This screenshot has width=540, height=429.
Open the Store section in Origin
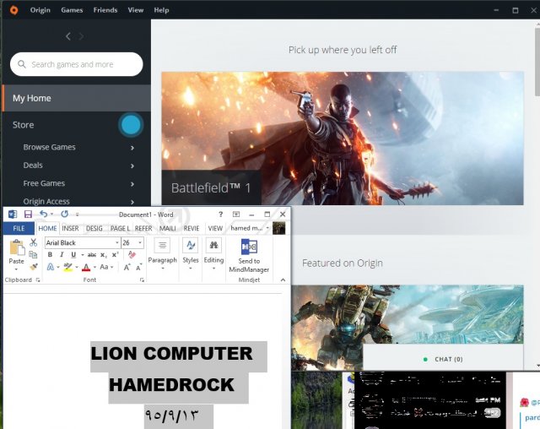(x=23, y=125)
